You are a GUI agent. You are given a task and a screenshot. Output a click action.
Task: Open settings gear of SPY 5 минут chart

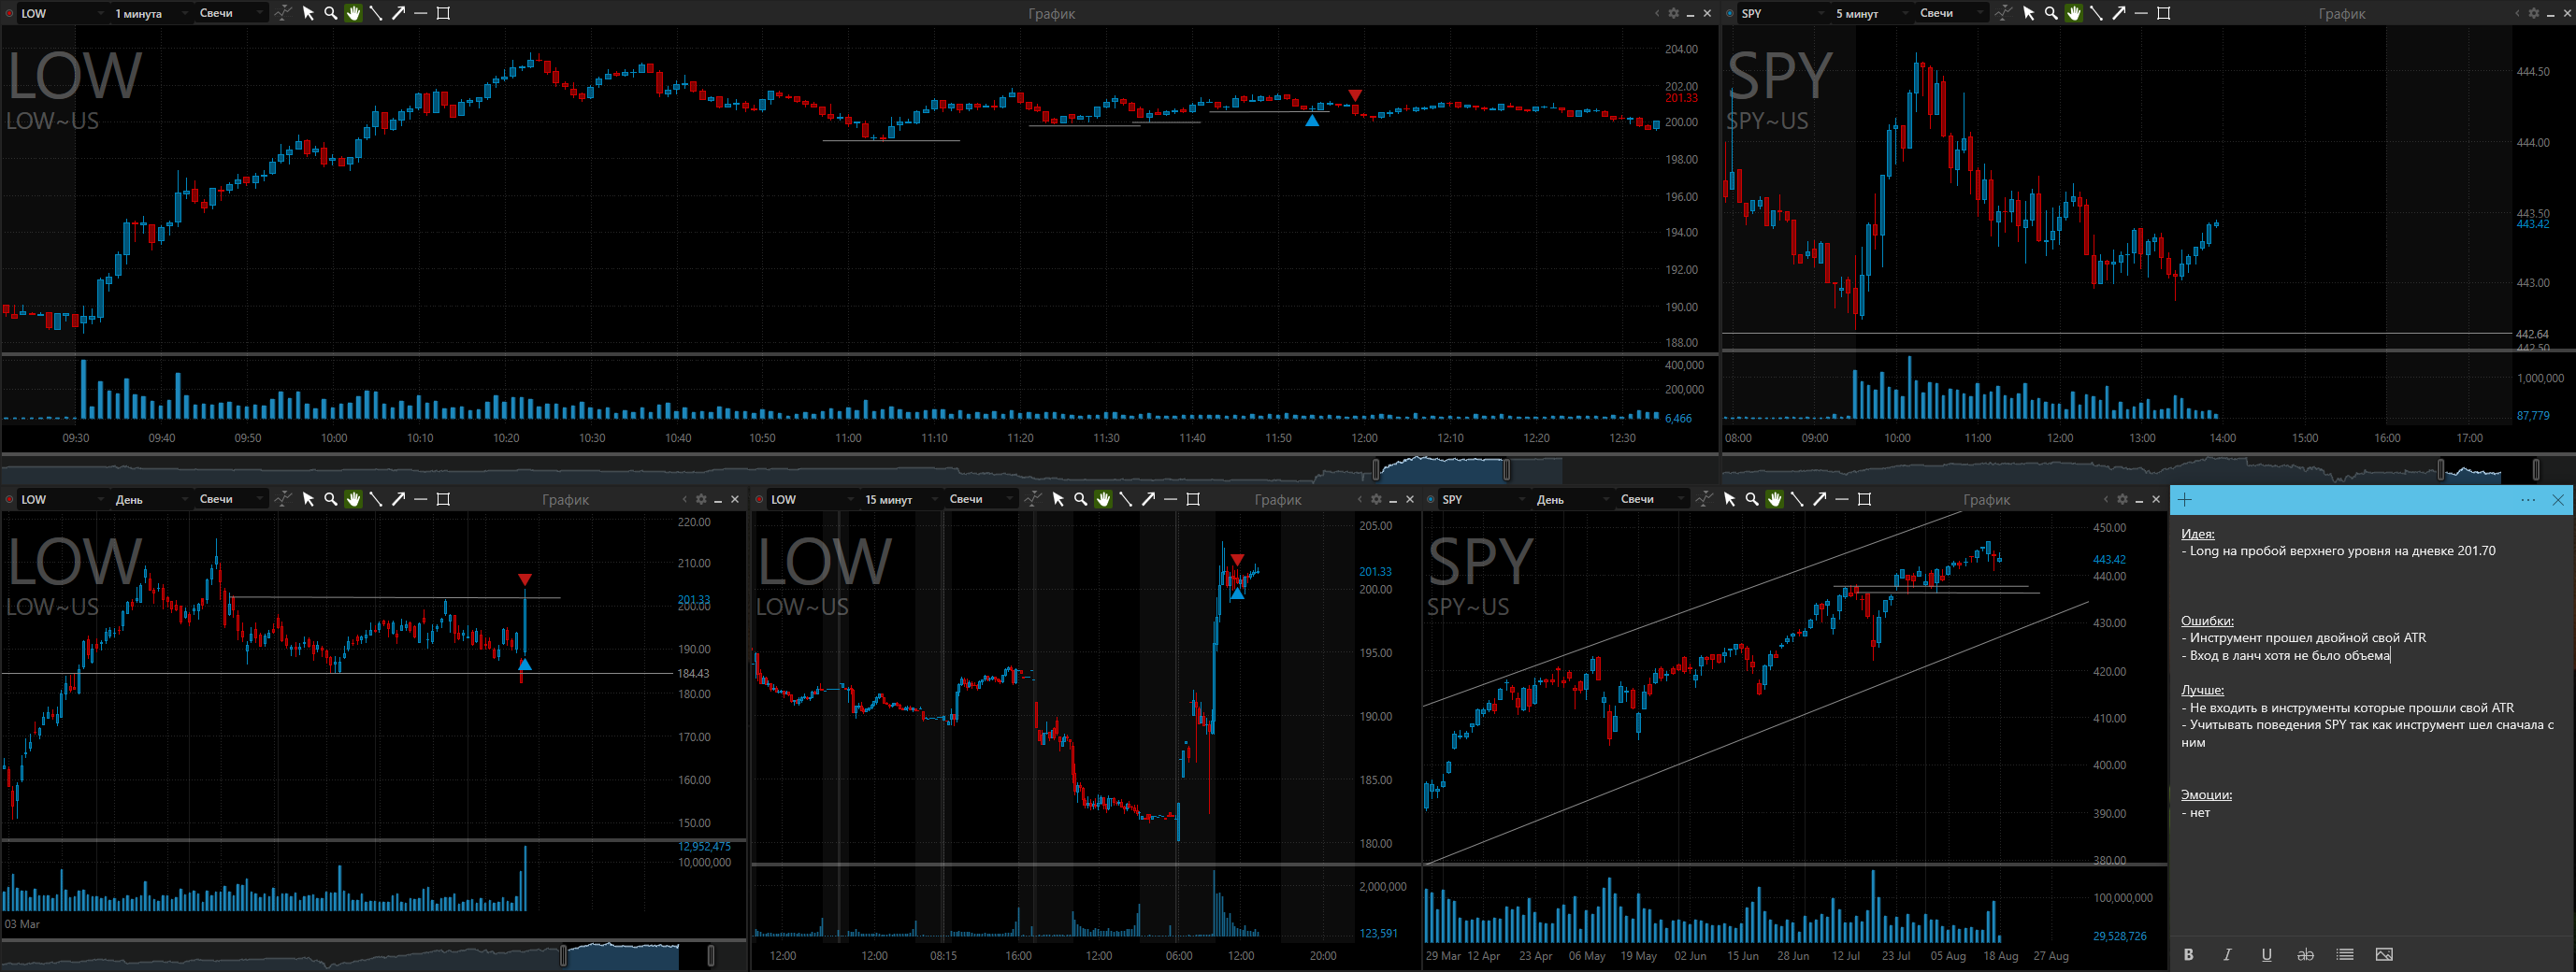point(2533,13)
